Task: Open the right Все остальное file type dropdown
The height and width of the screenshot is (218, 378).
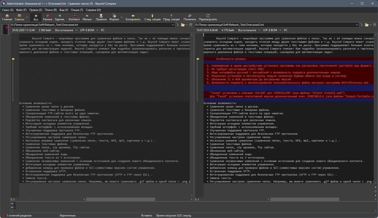Action: pos(249,30)
